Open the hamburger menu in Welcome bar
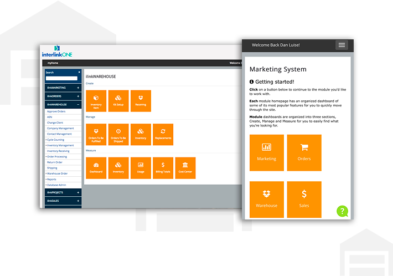393x276 pixels. click(x=342, y=45)
